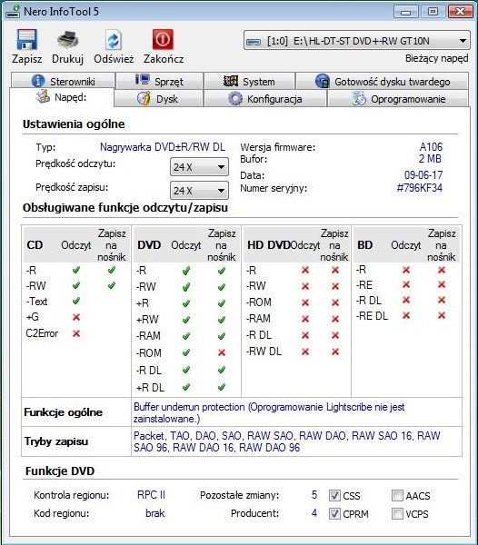
Task: Open the Sterowniki tab
Action: coord(63,81)
